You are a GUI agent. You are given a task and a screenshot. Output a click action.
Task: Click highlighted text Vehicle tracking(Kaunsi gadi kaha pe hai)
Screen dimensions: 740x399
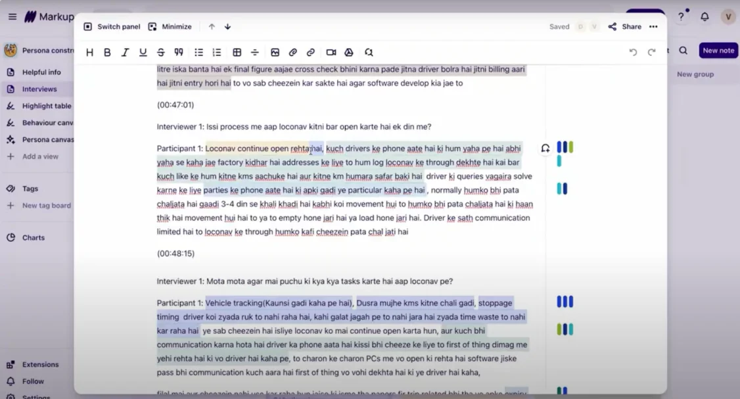point(279,303)
